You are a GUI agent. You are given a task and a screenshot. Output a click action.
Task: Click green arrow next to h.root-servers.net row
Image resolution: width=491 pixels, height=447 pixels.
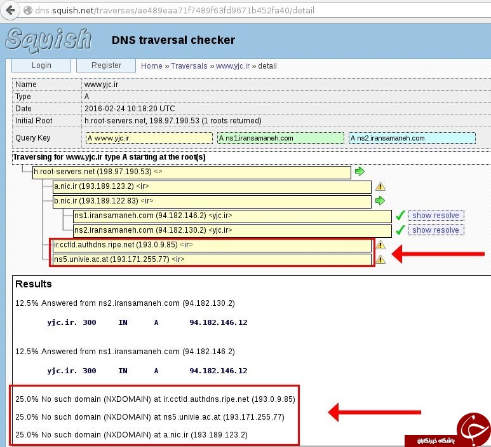[x=360, y=172]
